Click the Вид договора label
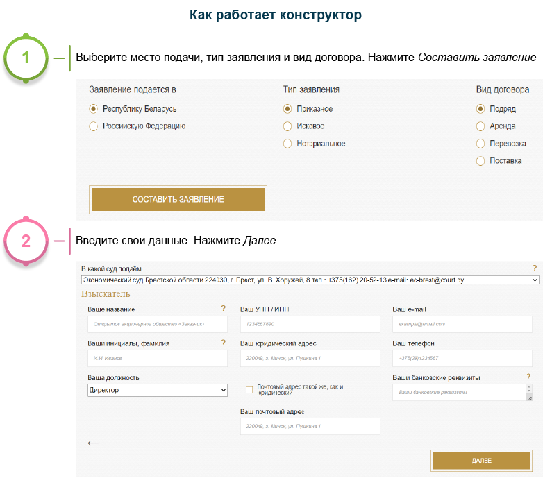 [503, 89]
